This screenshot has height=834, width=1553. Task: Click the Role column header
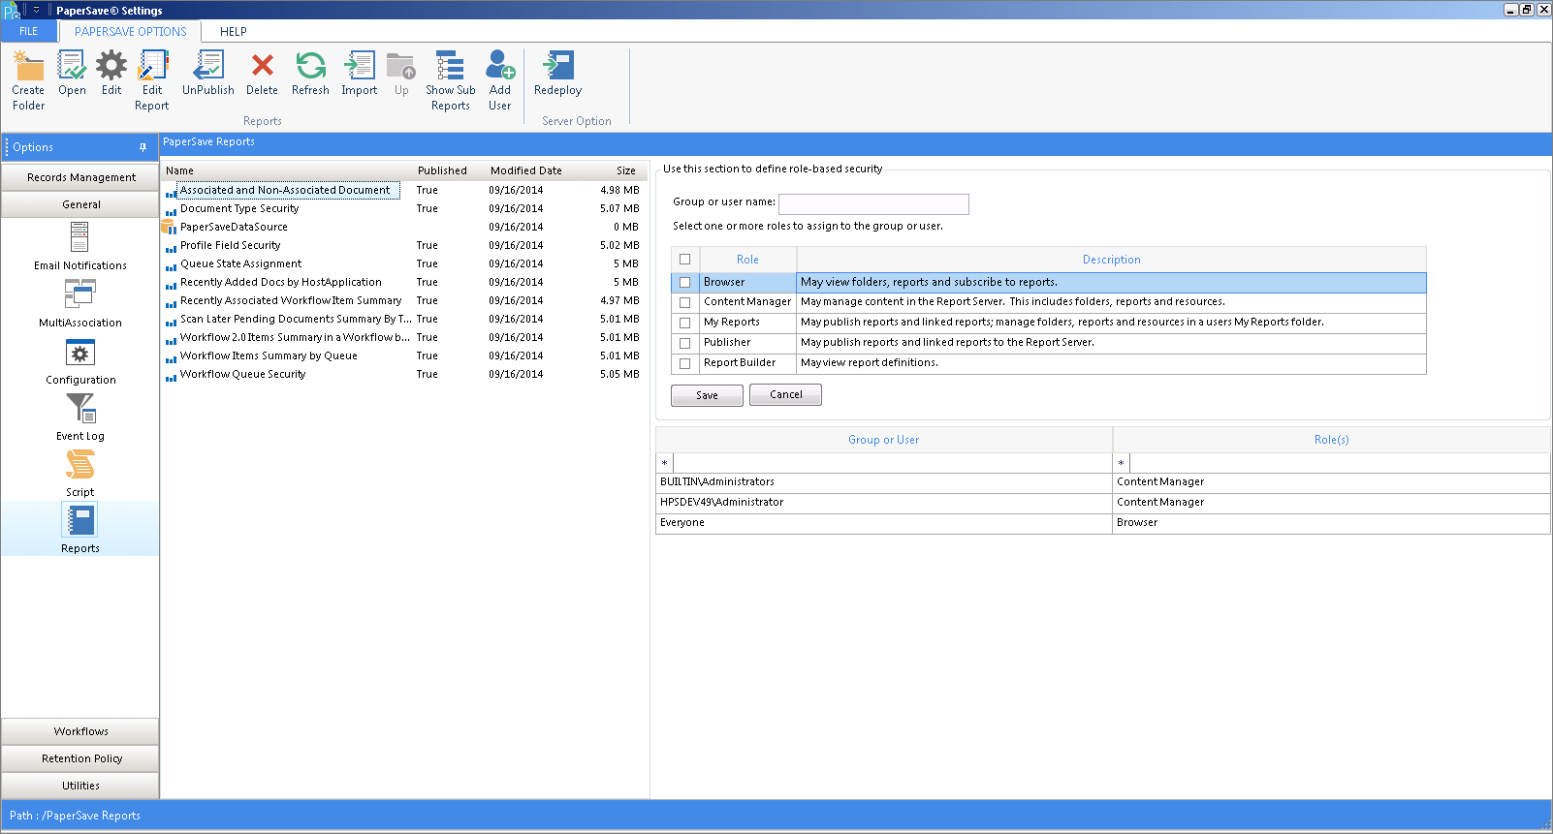point(747,260)
